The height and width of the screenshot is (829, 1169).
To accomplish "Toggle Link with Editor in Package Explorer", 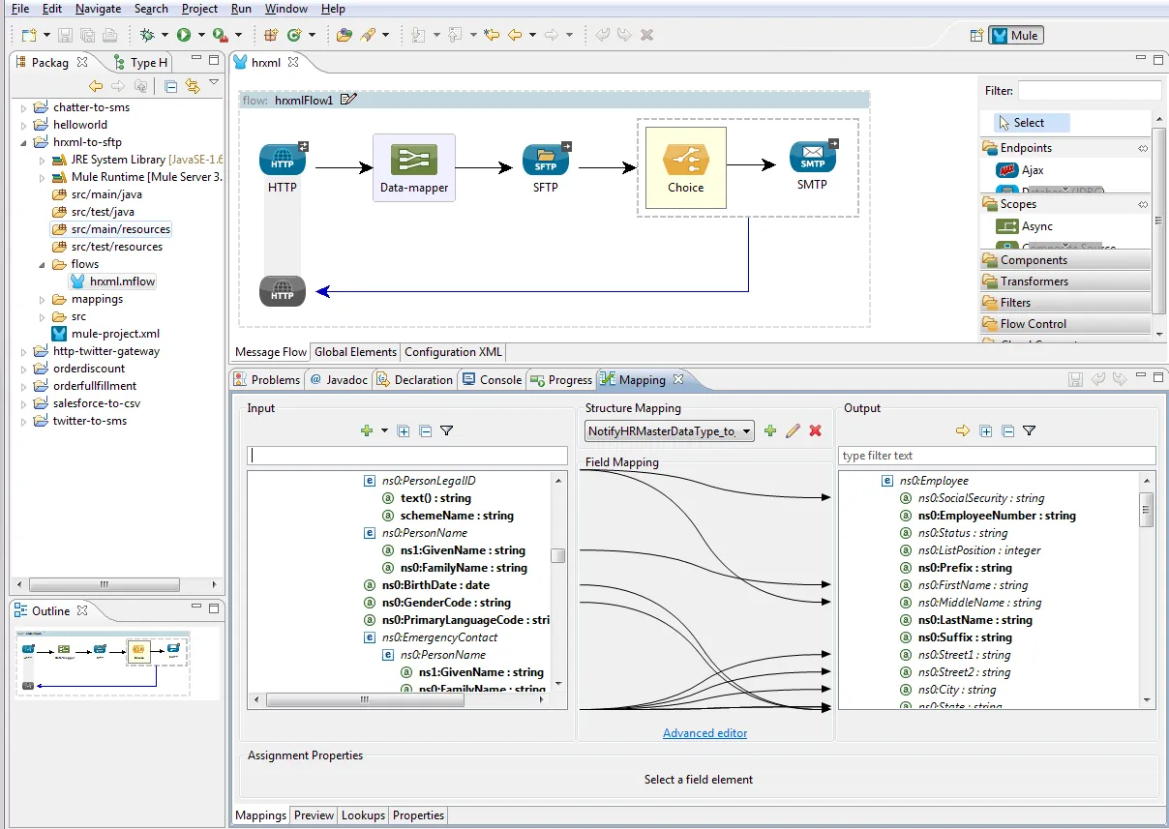I will [x=193, y=86].
